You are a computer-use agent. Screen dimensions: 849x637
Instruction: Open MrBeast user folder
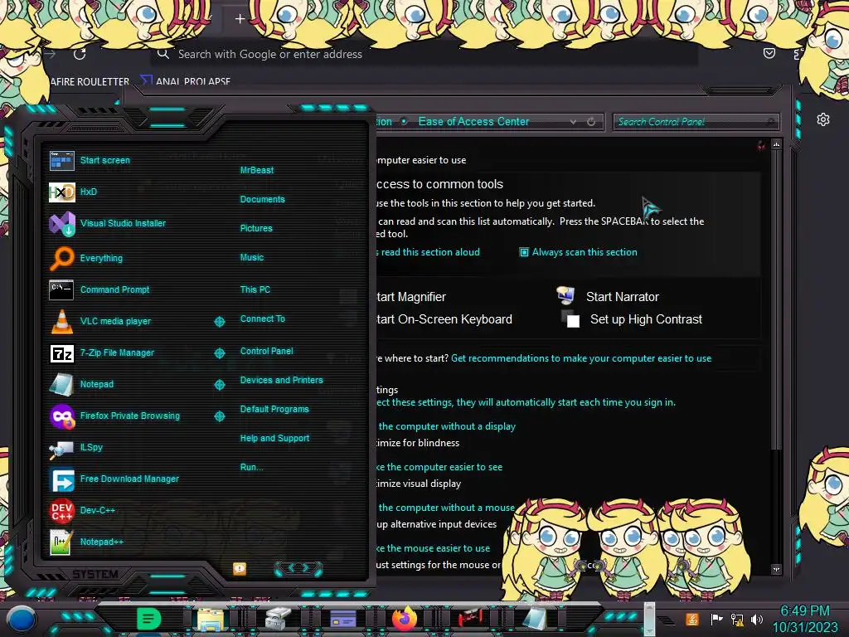(257, 170)
